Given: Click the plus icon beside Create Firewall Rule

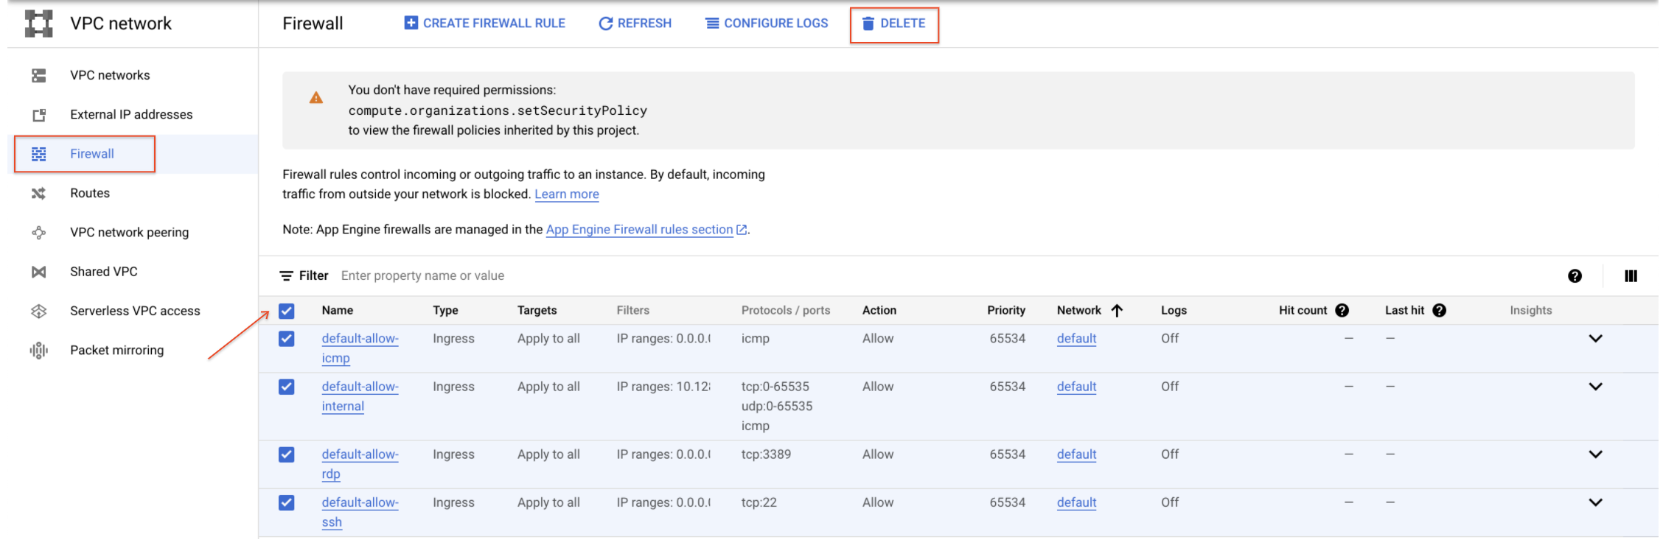Looking at the screenshot, I should pos(411,23).
